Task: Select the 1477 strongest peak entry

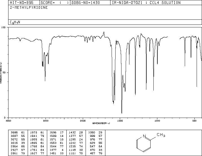Action: (x=57, y=150)
